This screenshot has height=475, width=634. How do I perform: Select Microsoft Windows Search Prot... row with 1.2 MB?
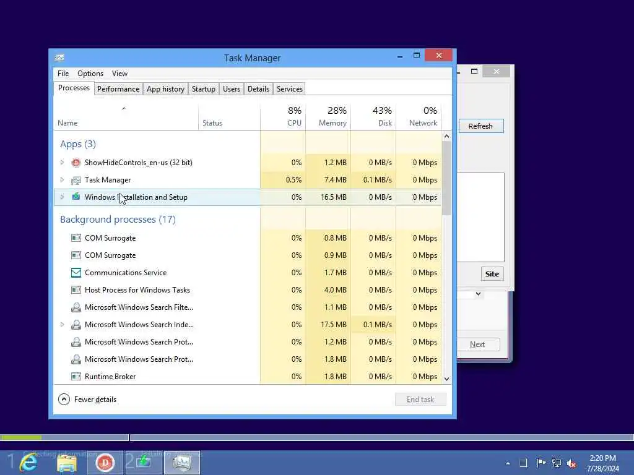tap(248, 342)
